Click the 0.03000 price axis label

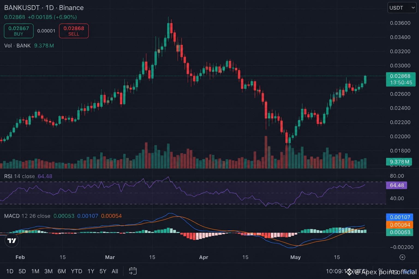click(x=400, y=65)
